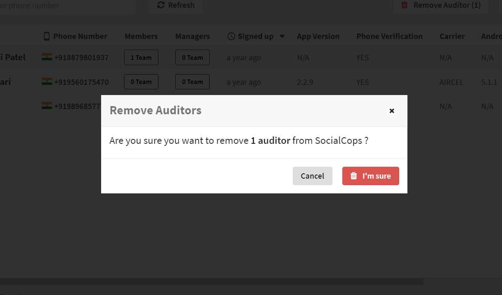Click phone number +919560175470
Image resolution: width=502 pixels, height=295 pixels.
[x=81, y=82]
